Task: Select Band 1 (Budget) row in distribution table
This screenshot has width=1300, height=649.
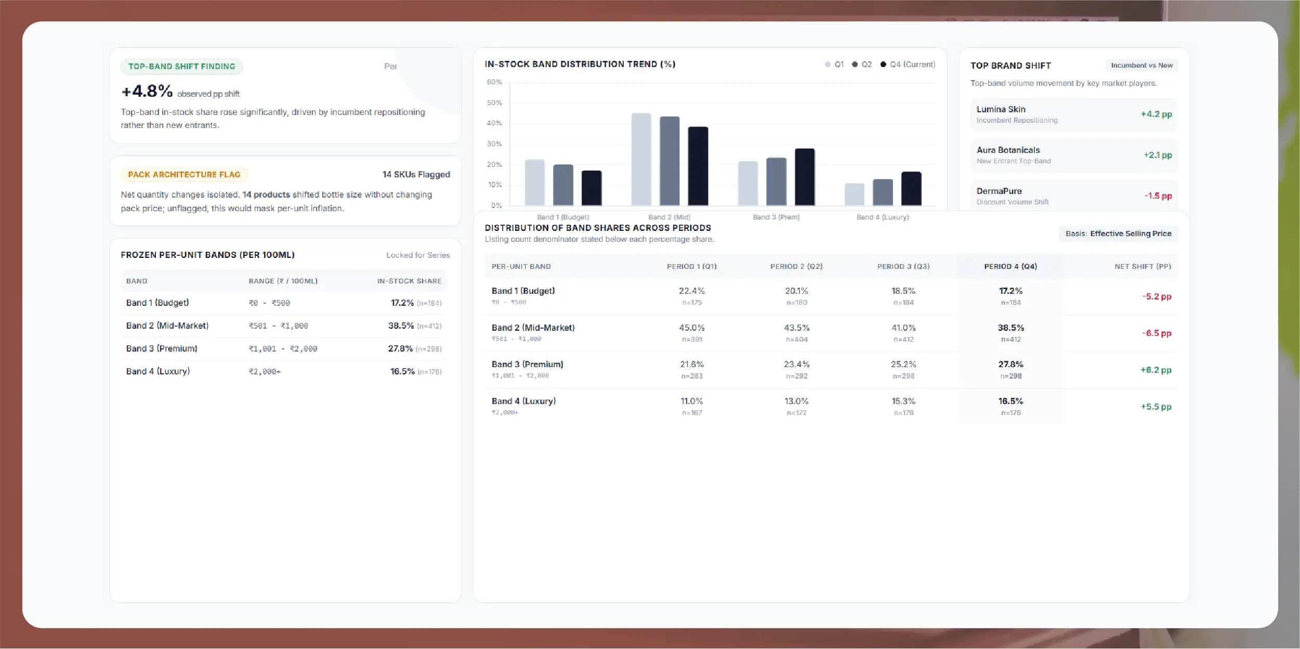Action: pos(831,296)
